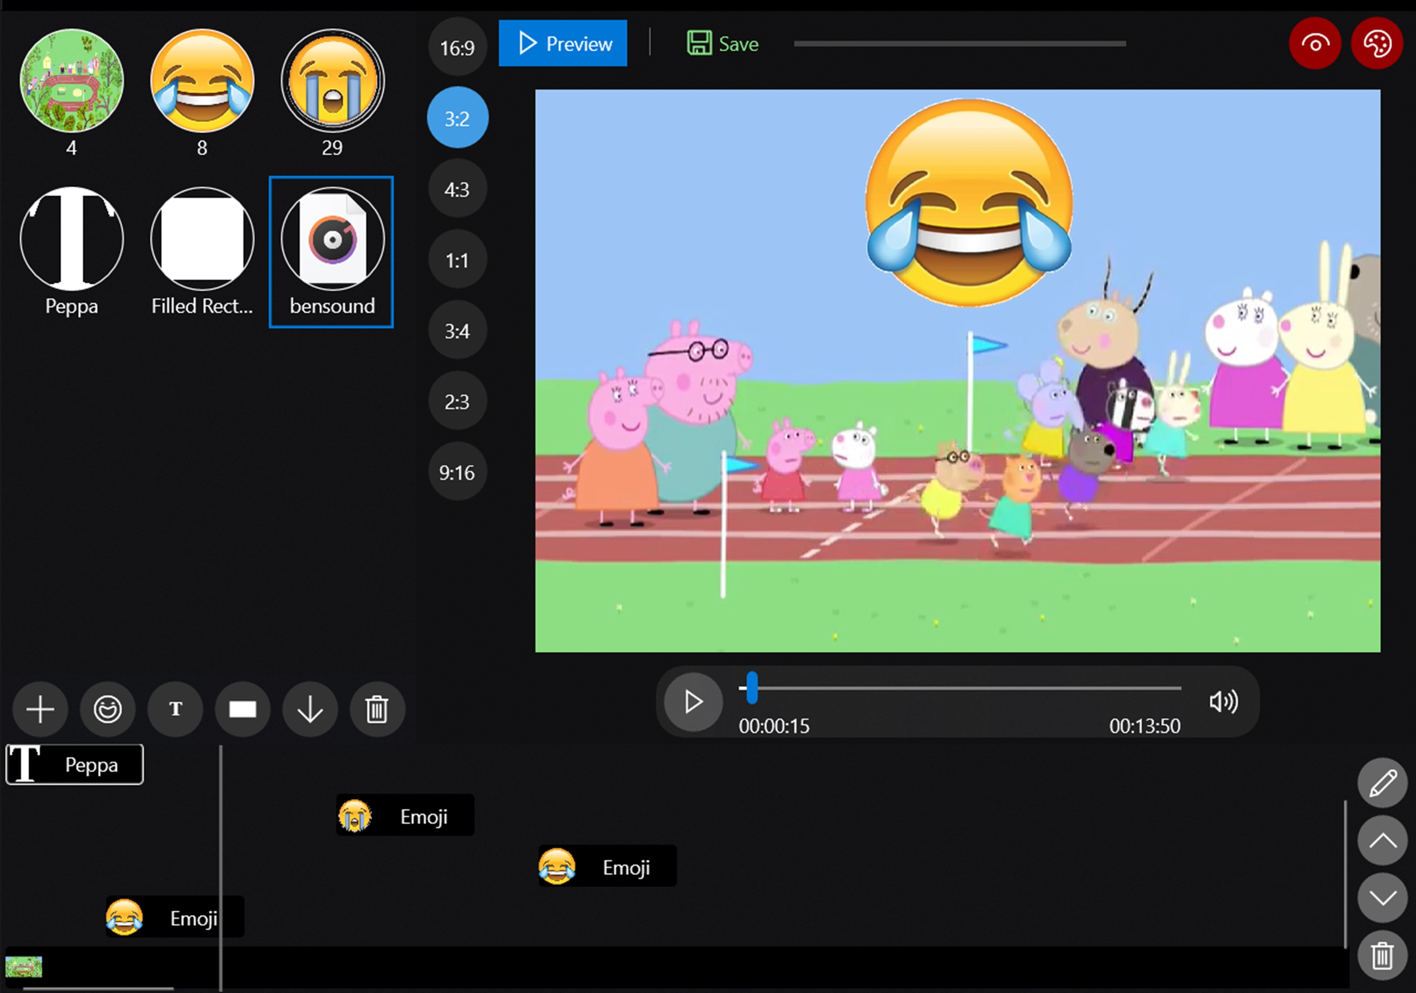Insert a filled rectangle shape
The image size is (1416, 993).
[x=243, y=709]
